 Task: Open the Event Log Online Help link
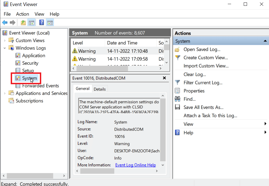pyautogui.click(x=135, y=165)
